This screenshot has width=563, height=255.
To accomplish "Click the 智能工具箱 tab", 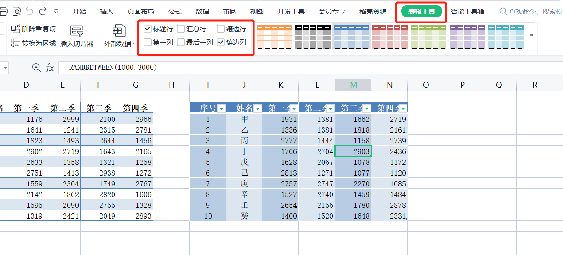I will point(467,11).
